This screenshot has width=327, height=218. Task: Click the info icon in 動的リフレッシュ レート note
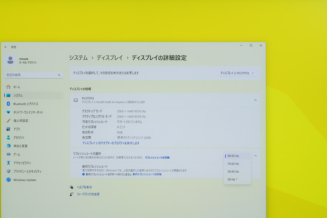point(83,174)
